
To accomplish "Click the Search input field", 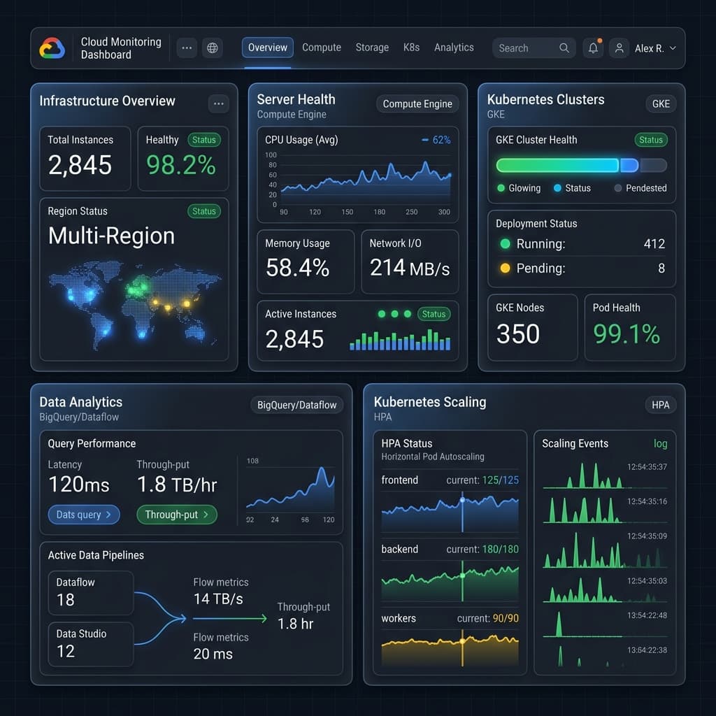I will [x=534, y=48].
